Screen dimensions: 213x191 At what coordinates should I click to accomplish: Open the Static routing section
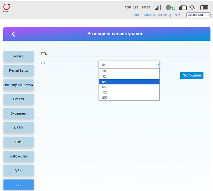pyautogui.click(x=18, y=156)
